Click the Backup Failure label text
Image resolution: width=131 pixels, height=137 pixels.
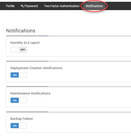(x=22, y=119)
